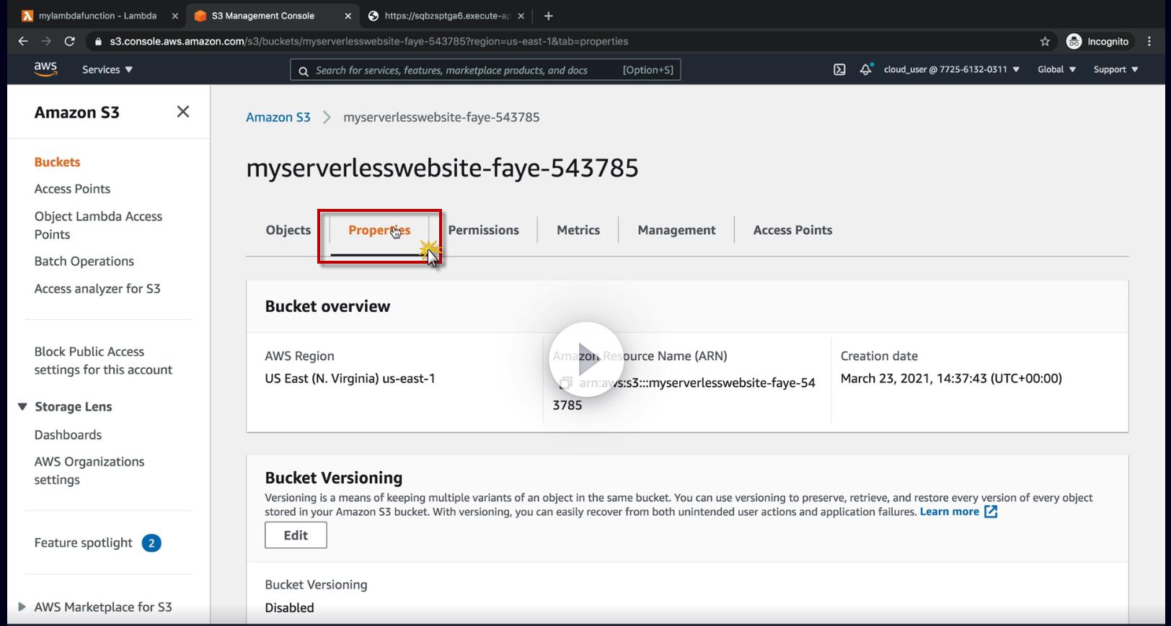Screen dimensions: 1171x626
Task: Copy the bucket ARN with the copy icon
Action: (x=565, y=383)
